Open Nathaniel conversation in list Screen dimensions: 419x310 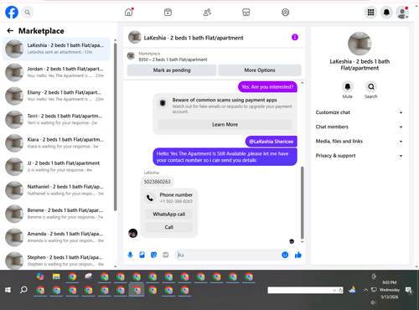click(57, 190)
